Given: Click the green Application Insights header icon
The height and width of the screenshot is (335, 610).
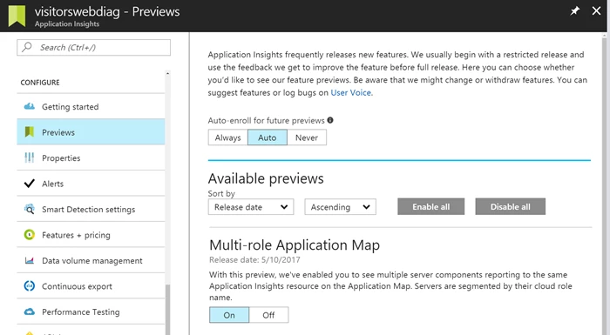Looking at the screenshot, I should 17,16.
